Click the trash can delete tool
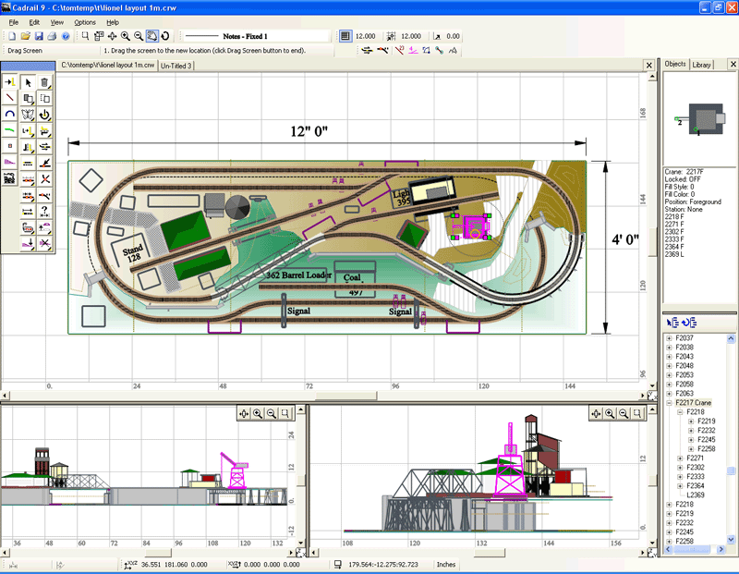This screenshot has width=739, height=574. 44,82
